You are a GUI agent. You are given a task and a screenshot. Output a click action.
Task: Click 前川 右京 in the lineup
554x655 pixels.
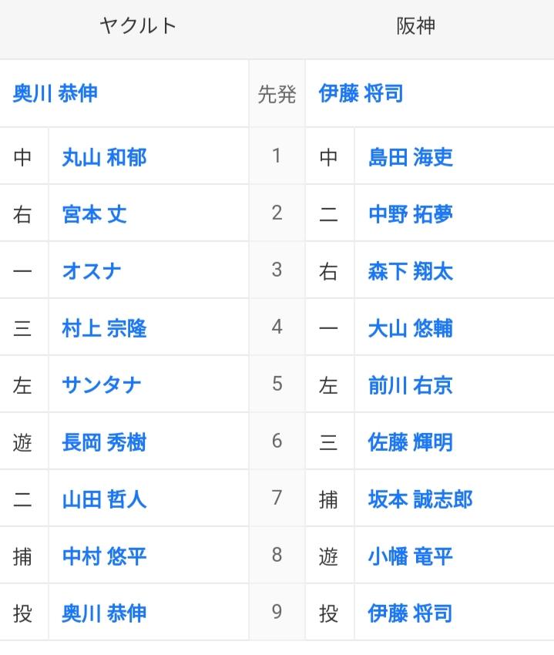[410, 385]
